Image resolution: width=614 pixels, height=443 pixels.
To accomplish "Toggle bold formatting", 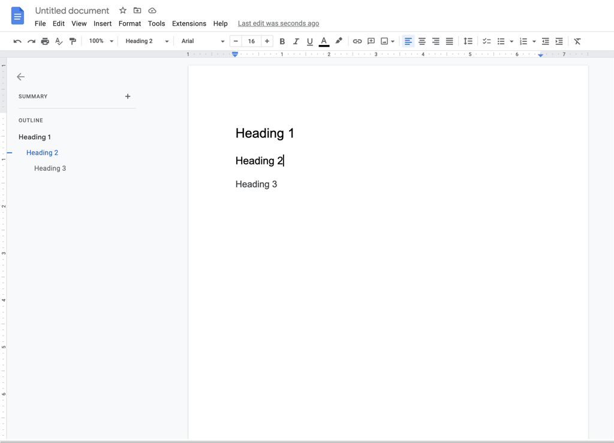I will [282, 41].
